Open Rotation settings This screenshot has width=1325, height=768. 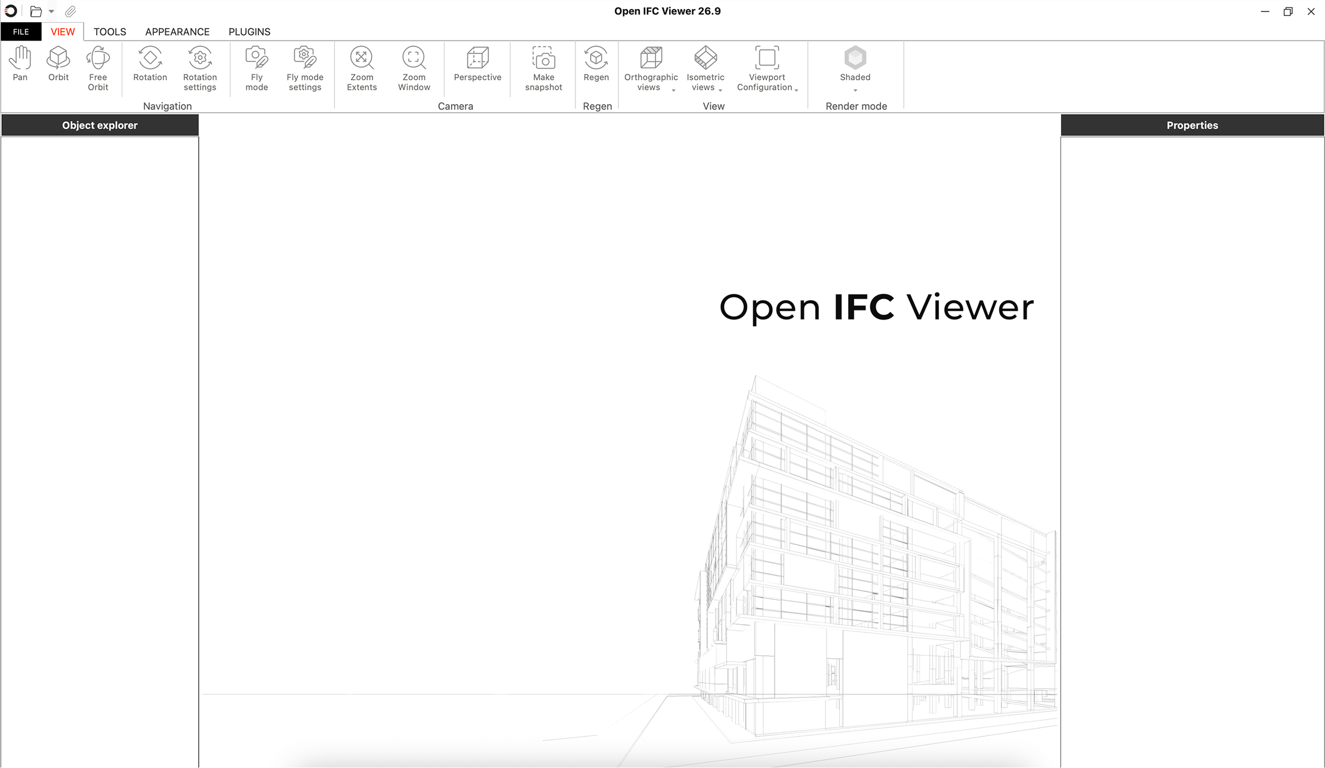(200, 68)
